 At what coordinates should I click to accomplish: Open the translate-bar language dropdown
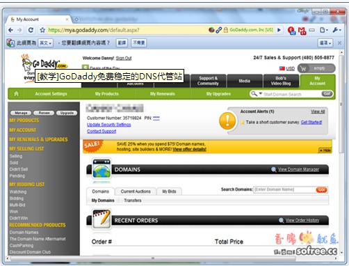click(45, 43)
